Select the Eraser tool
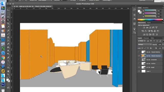 click(x=8, y=44)
